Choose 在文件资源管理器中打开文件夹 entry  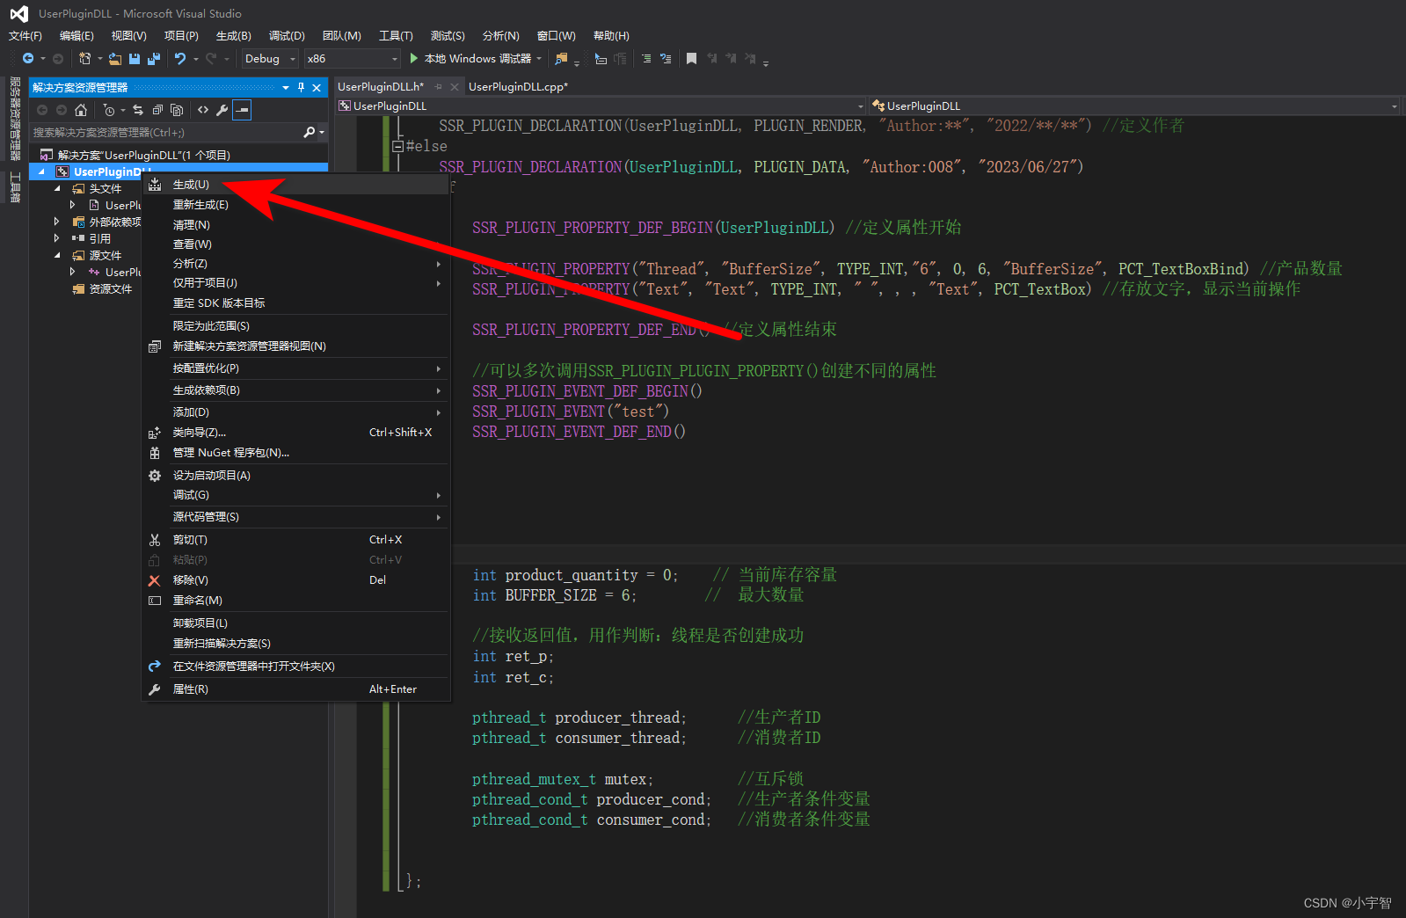pos(295,667)
